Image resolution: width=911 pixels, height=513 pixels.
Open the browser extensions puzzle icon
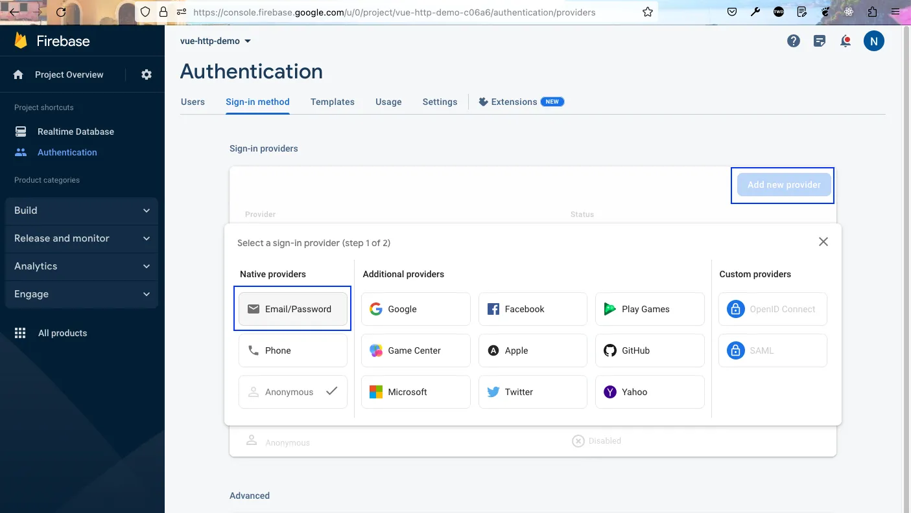[x=872, y=12]
